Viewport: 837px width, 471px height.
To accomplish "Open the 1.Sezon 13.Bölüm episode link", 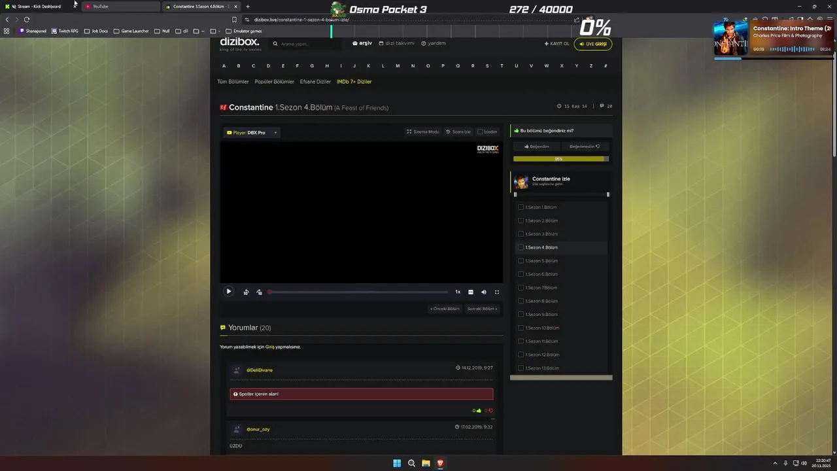I will pos(542,368).
